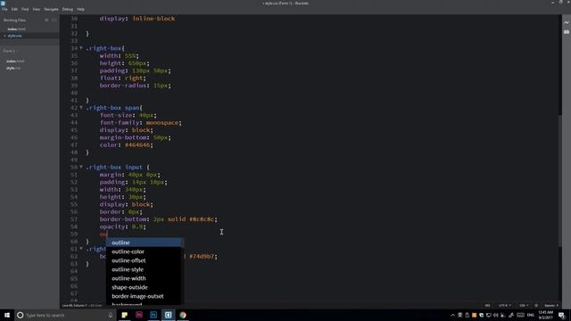Viewport: 571px width, 321px height.
Task: Open the Form 1 project dropdown
Action: click(x=11, y=52)
